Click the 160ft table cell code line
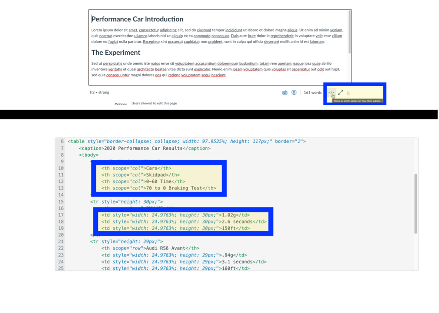 pyautogui.click(x=175, y=268)
